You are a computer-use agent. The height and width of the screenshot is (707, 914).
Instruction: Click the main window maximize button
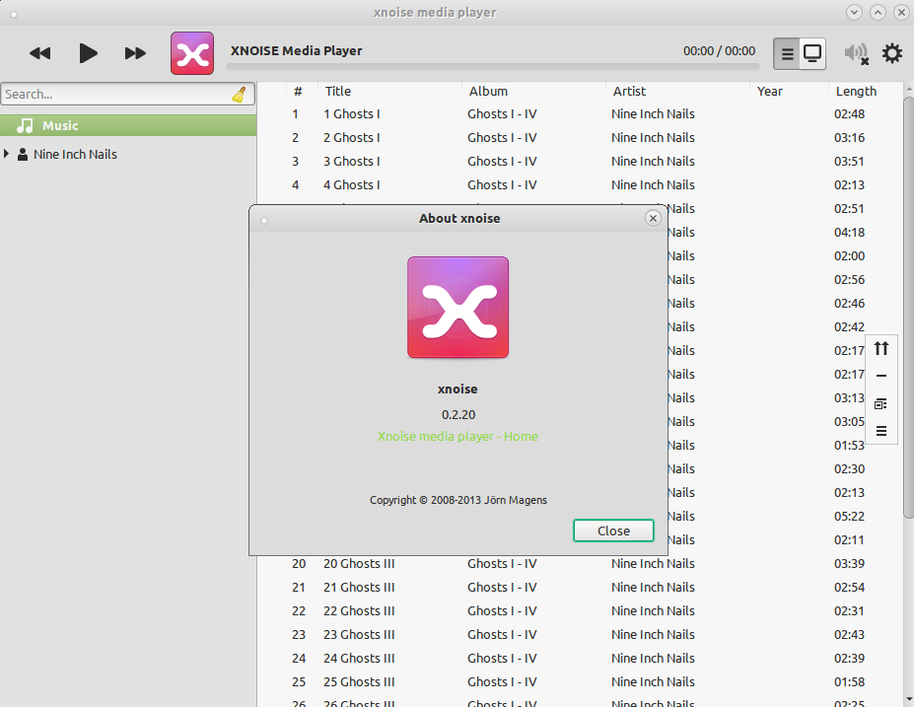(x=878, y=12)
